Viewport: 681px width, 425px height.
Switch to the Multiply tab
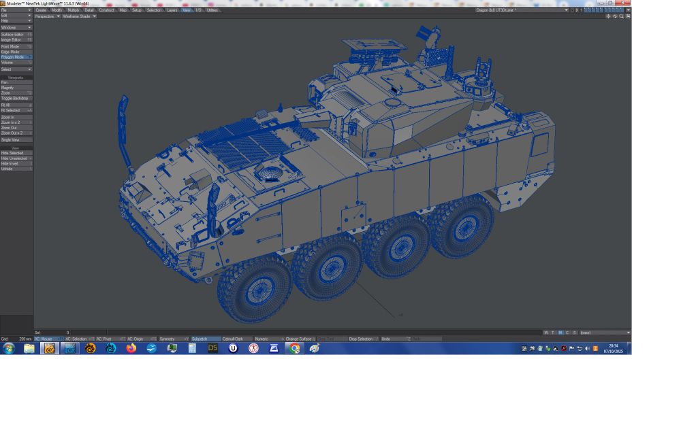(x=74, y=10)
